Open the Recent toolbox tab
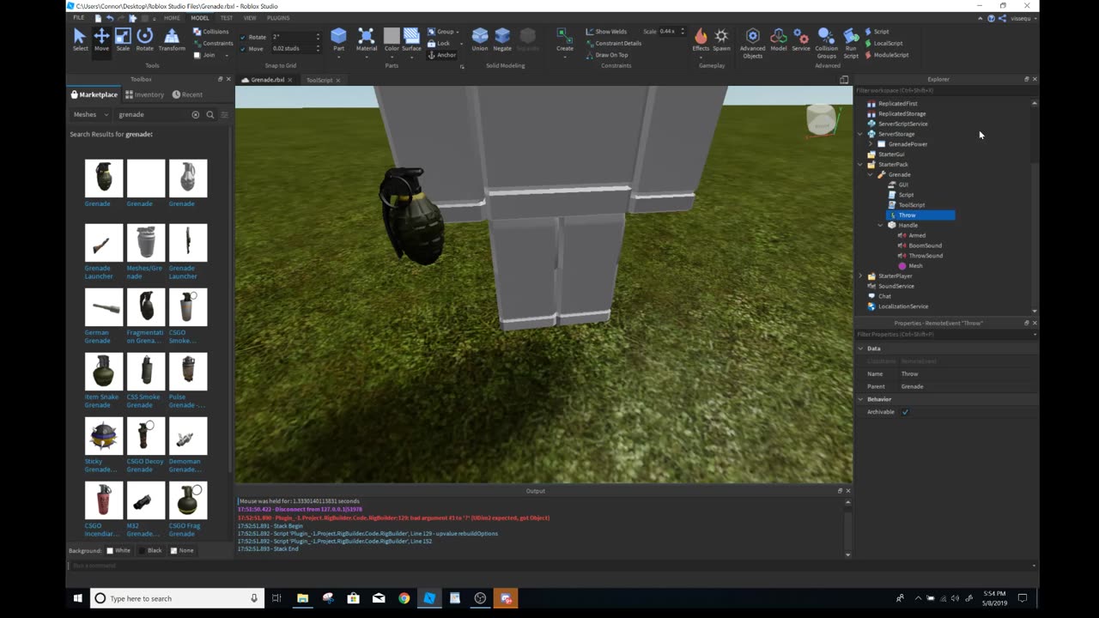This screenshot has height=618, width=1099. [x=187, y=94]
